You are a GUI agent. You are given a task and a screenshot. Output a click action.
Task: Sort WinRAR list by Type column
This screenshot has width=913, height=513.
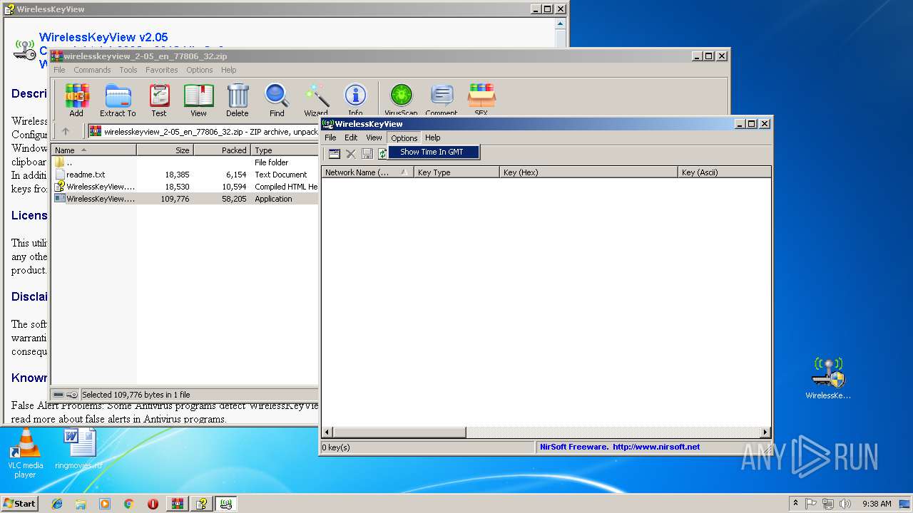pos(285,150)
